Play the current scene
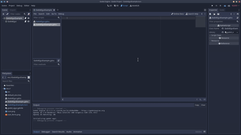 tap(225, 6)
